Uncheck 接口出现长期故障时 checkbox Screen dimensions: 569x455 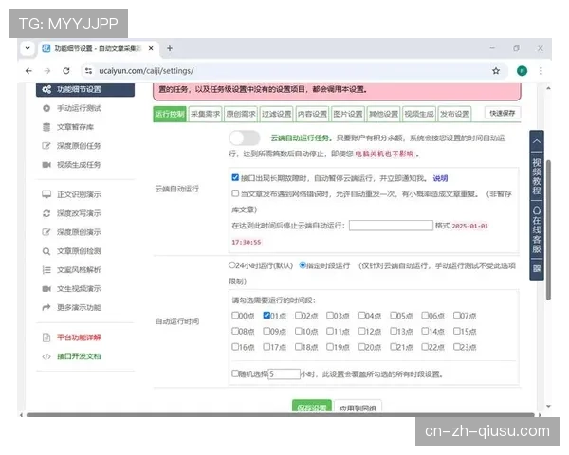[235, 177]
